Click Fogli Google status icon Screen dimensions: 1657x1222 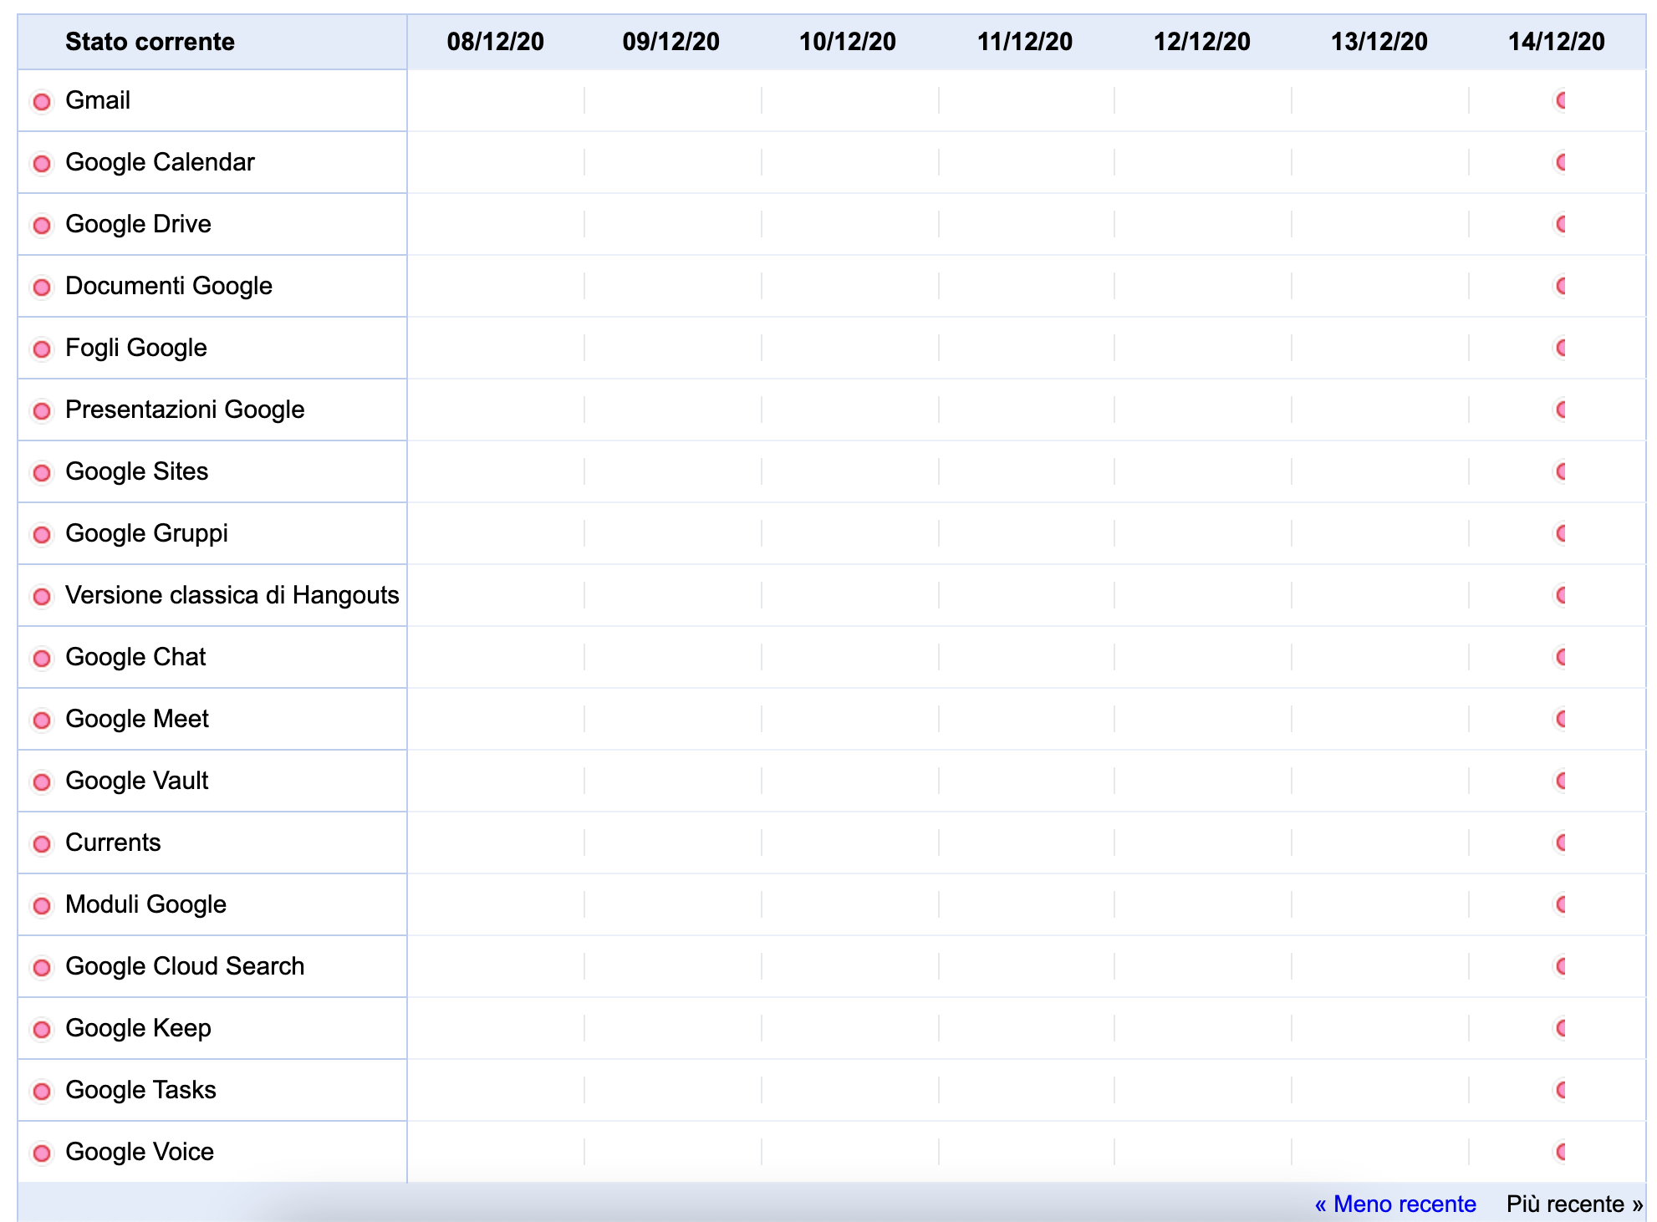[42, 349]
